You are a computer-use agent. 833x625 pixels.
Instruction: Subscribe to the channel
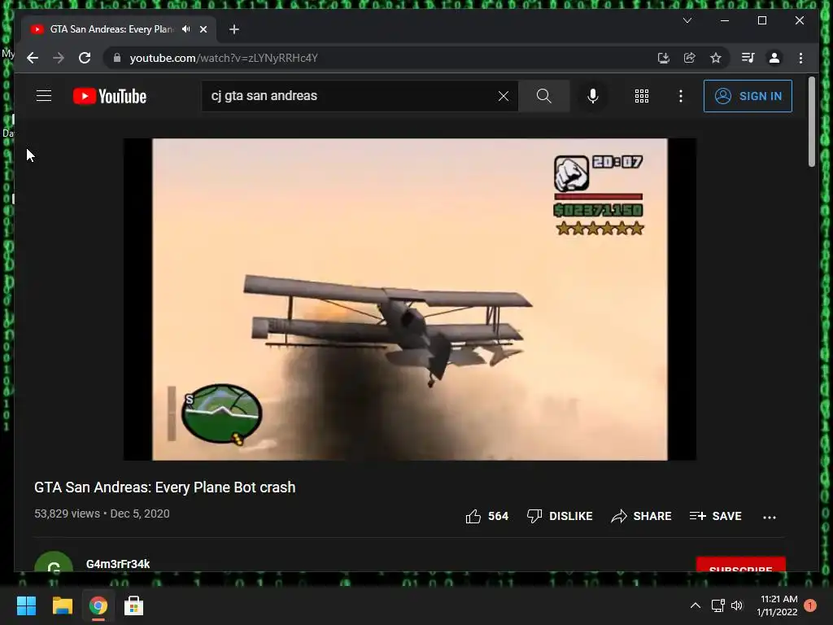coord(740,565)
